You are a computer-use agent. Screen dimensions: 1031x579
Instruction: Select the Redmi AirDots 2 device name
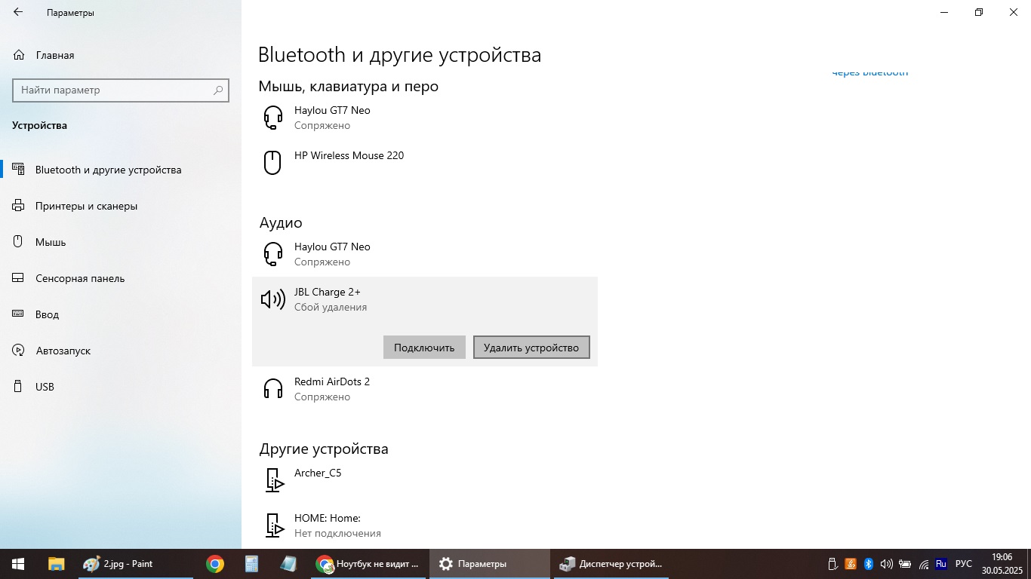332,381
